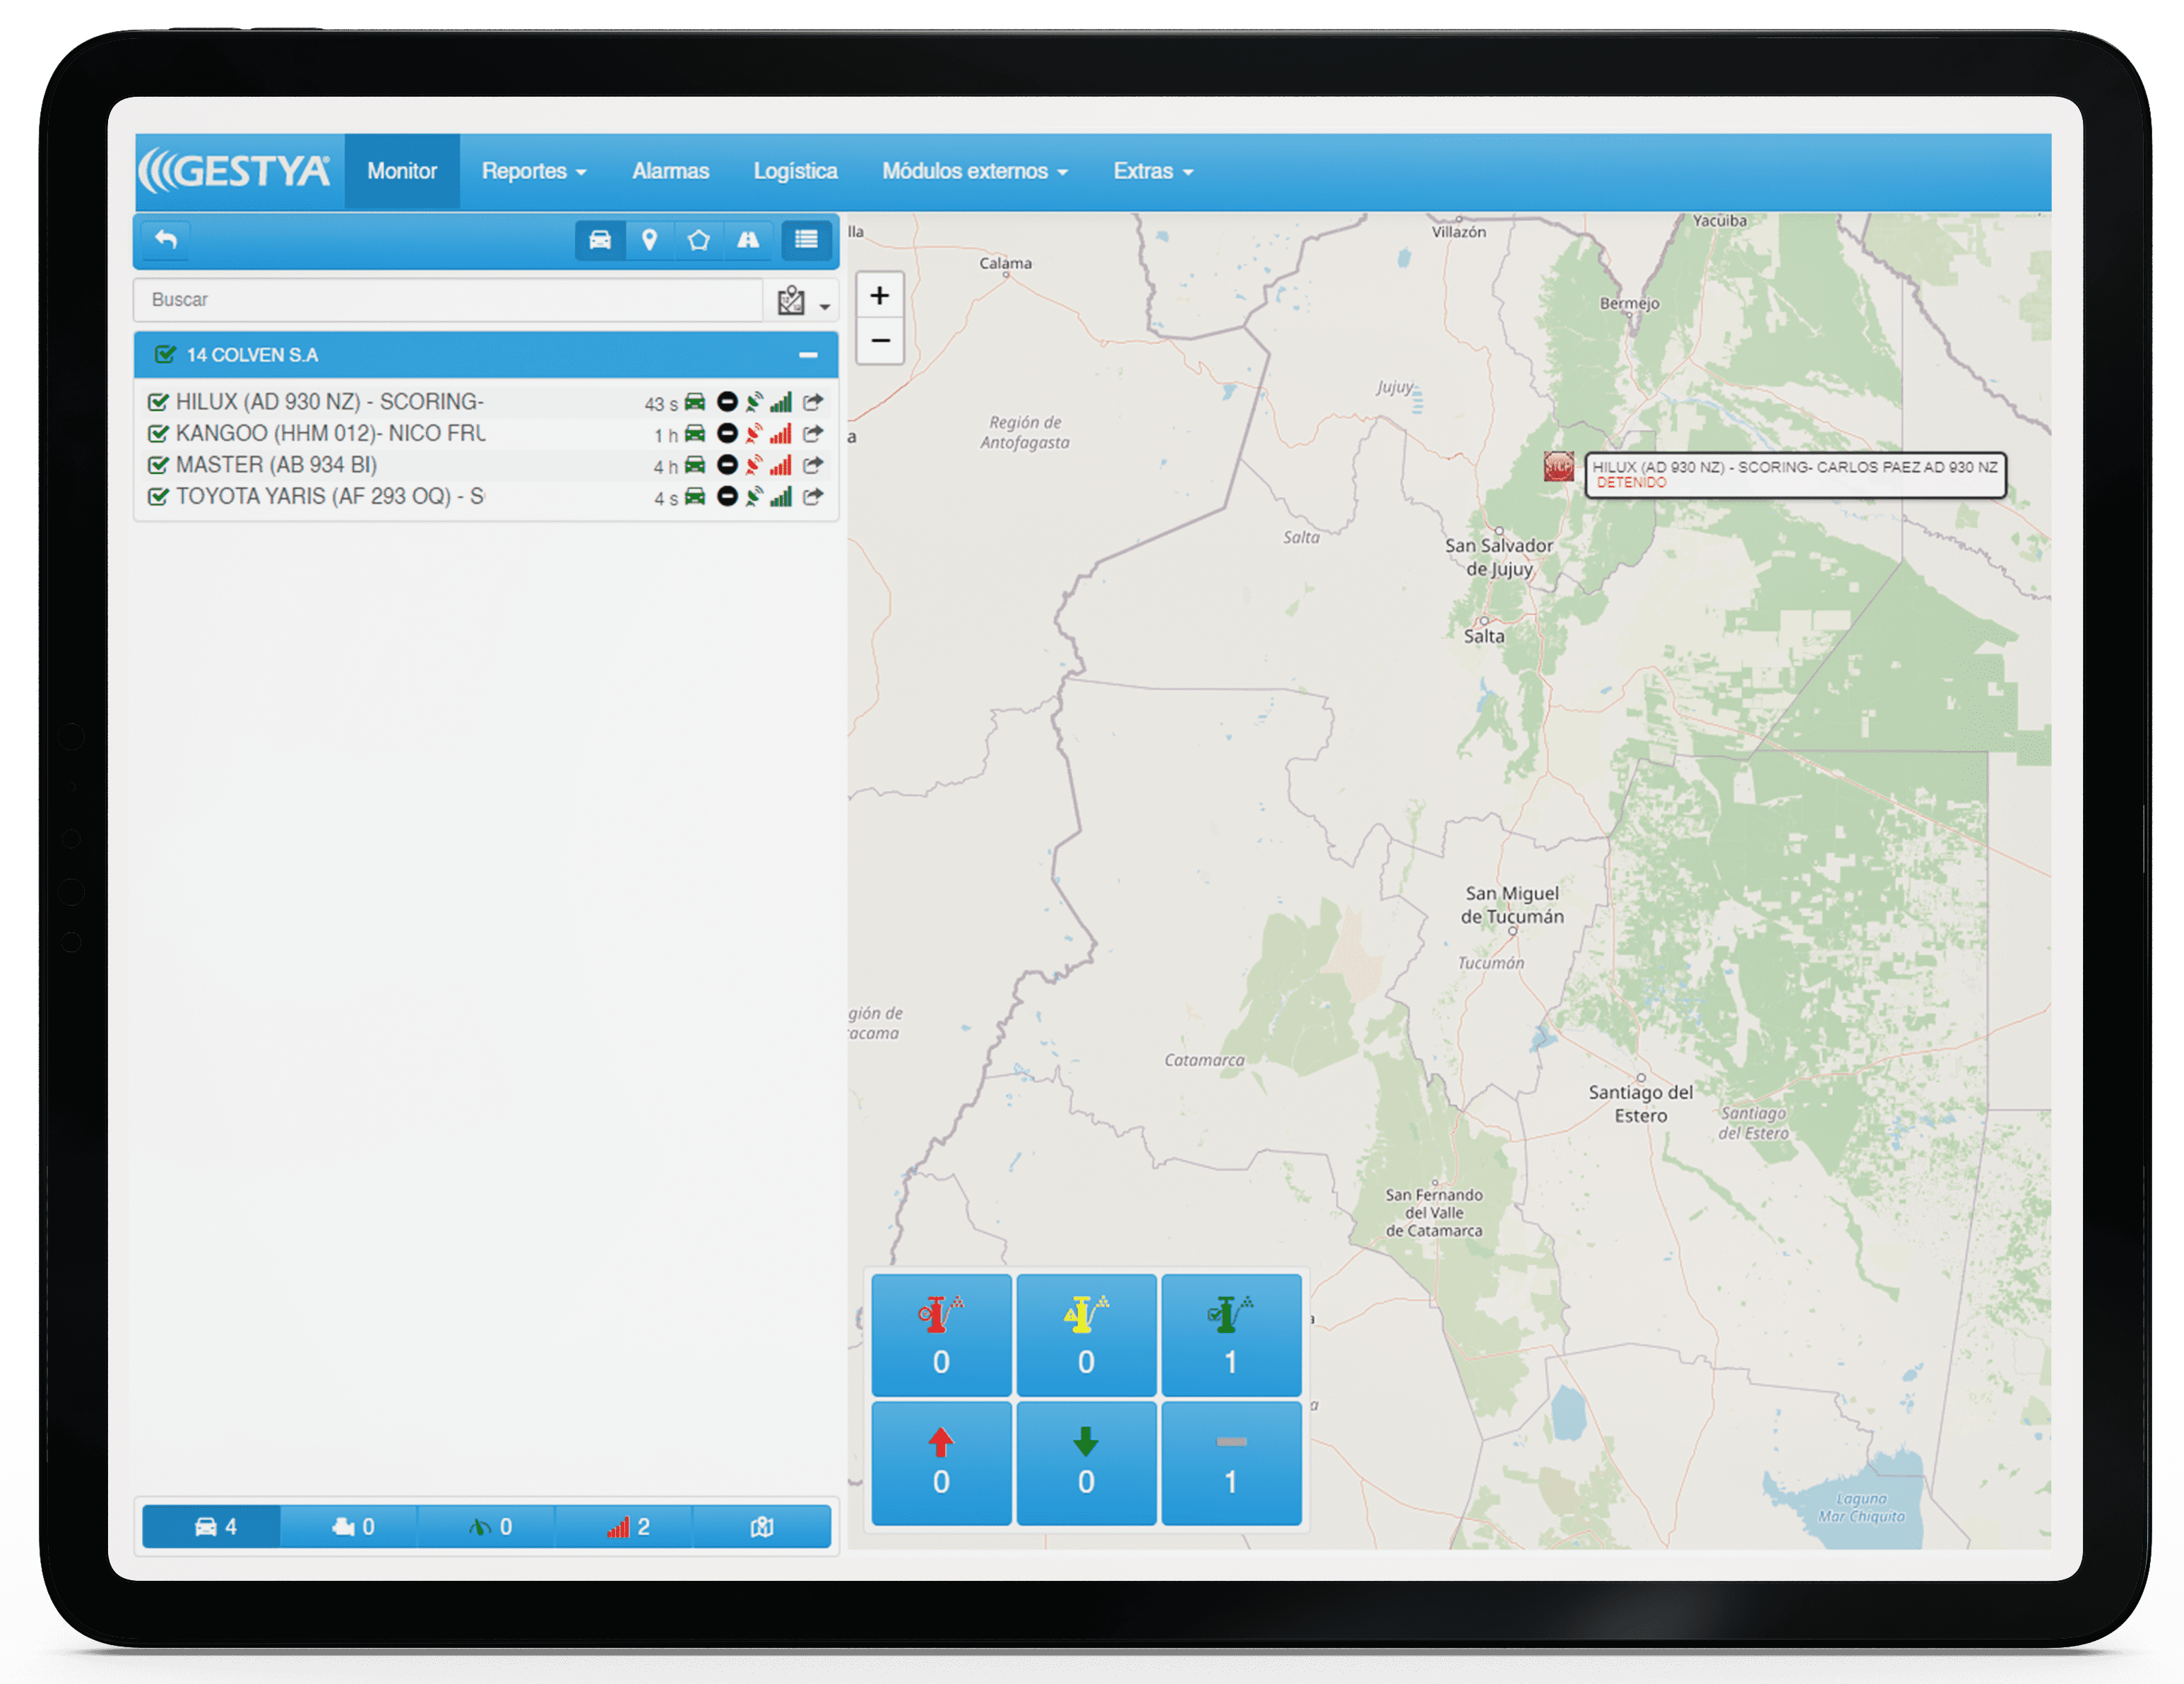Select the vehicles car icon in sidebar toolbar
The width and height of the screenshot is (2184, 1684).
pyautogui.click(x=600, y=240)
